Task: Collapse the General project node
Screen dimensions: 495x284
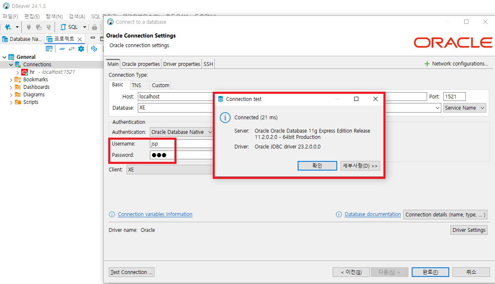Action: pos(5,57)
